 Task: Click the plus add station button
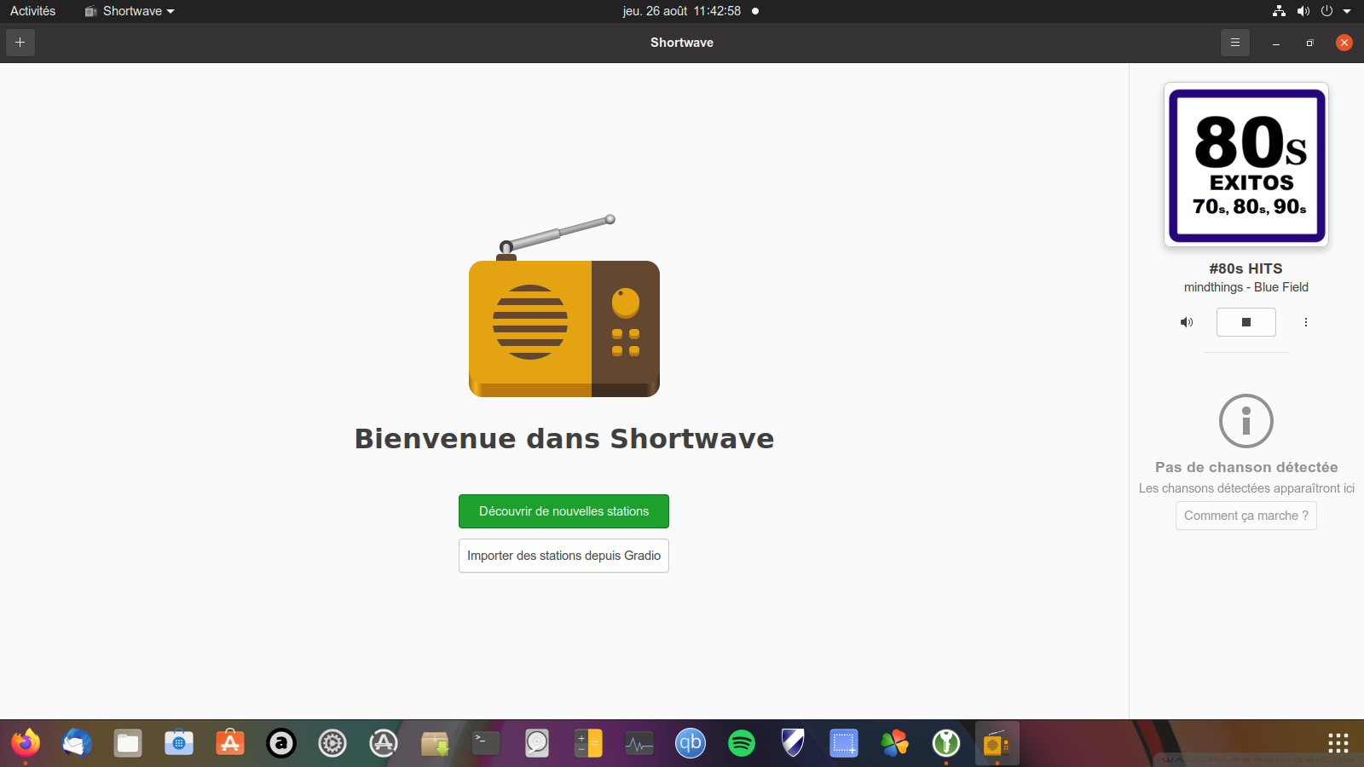click(x=20, y=43)
